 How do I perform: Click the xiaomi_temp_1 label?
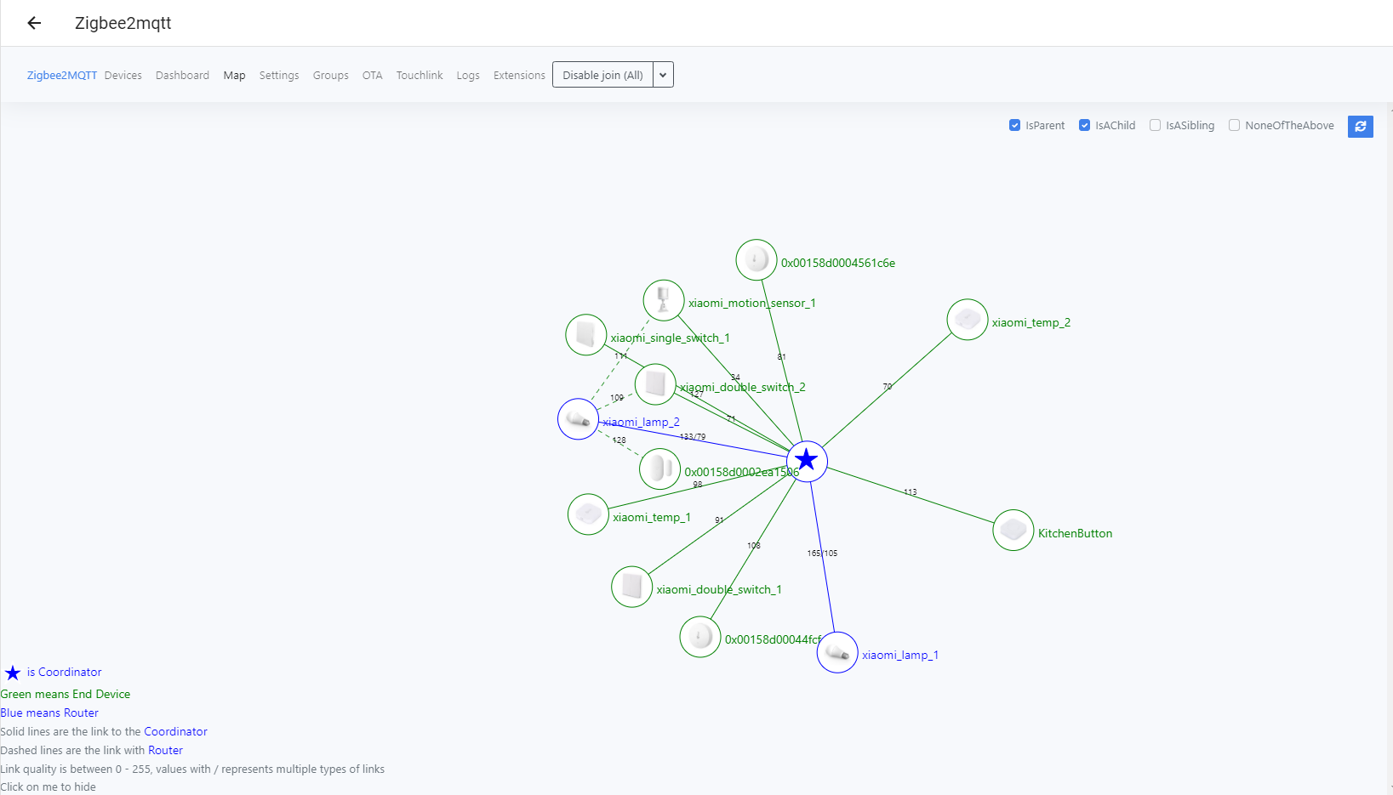pos(652,517)
